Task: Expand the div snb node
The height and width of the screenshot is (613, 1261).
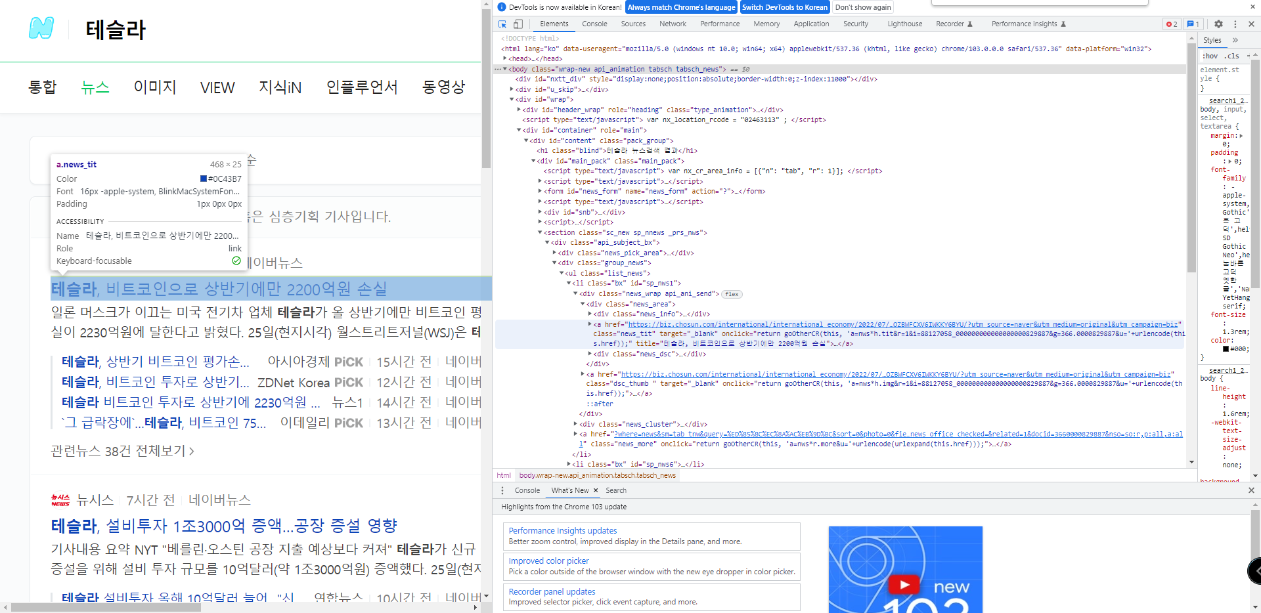Action: coord(541,212)
